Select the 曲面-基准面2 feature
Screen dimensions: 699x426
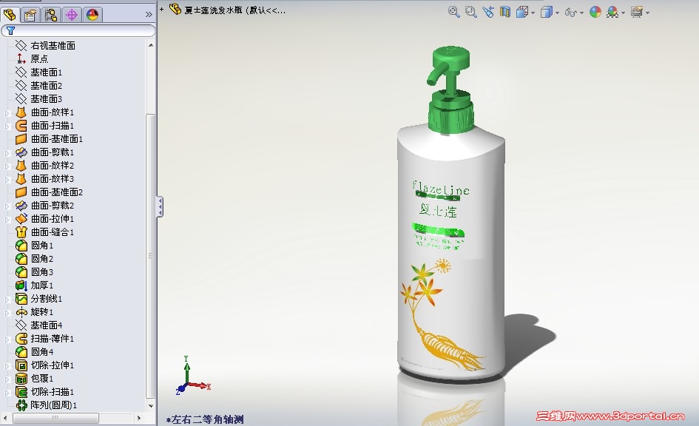pos(57,192)
